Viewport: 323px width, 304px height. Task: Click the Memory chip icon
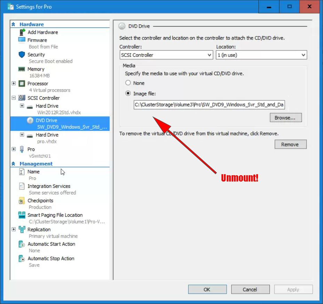(x=22, y=69)
